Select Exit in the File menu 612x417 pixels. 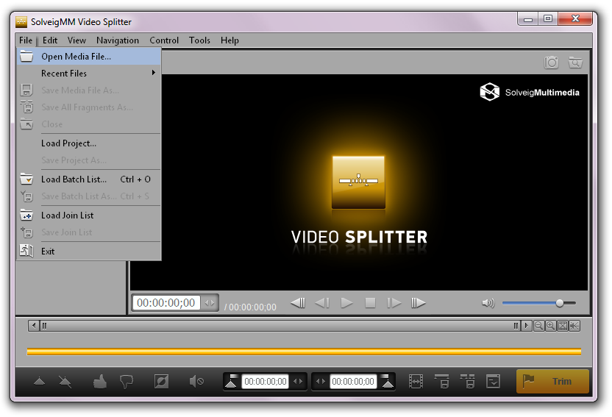(x=89, y=252)
